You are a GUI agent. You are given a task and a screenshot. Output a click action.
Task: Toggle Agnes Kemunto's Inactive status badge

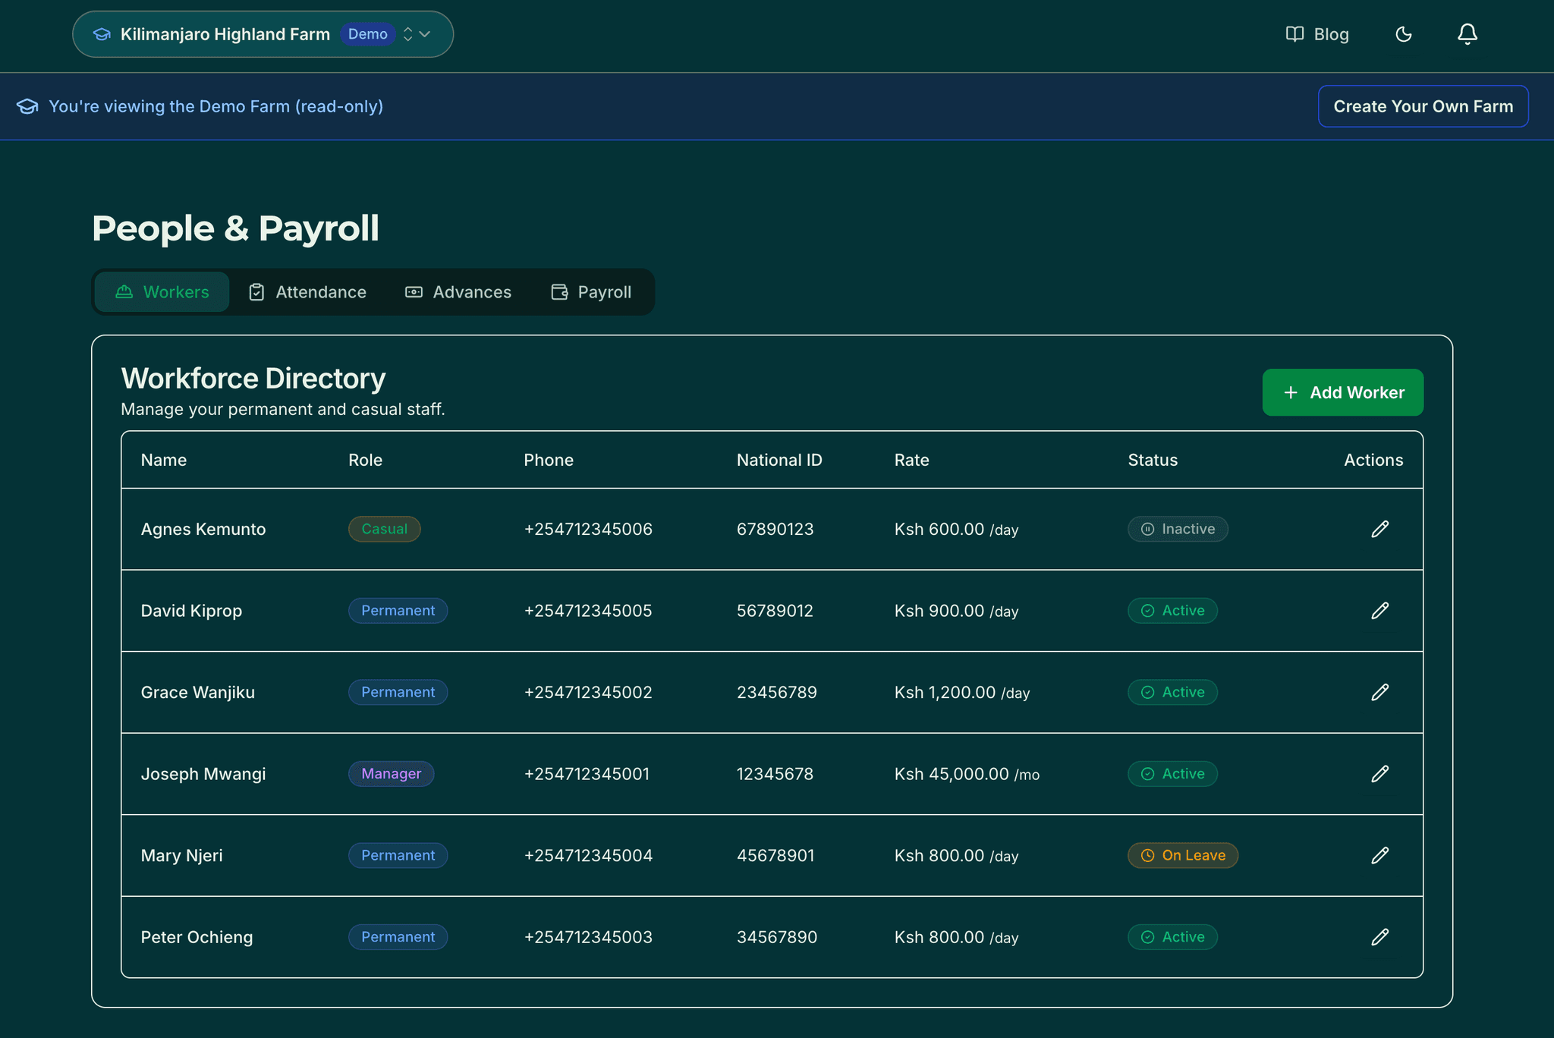pos(1177,529)
